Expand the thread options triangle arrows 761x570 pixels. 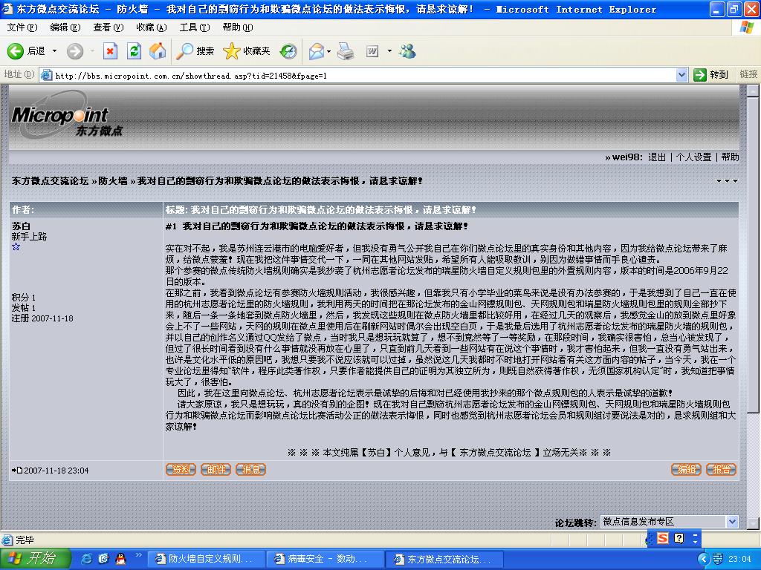click(727, 181)
